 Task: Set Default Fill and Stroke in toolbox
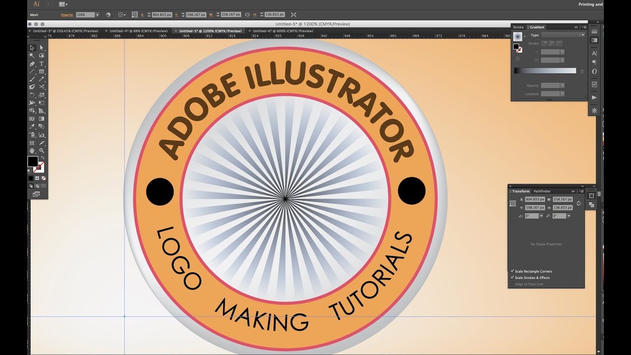point(29,171)
